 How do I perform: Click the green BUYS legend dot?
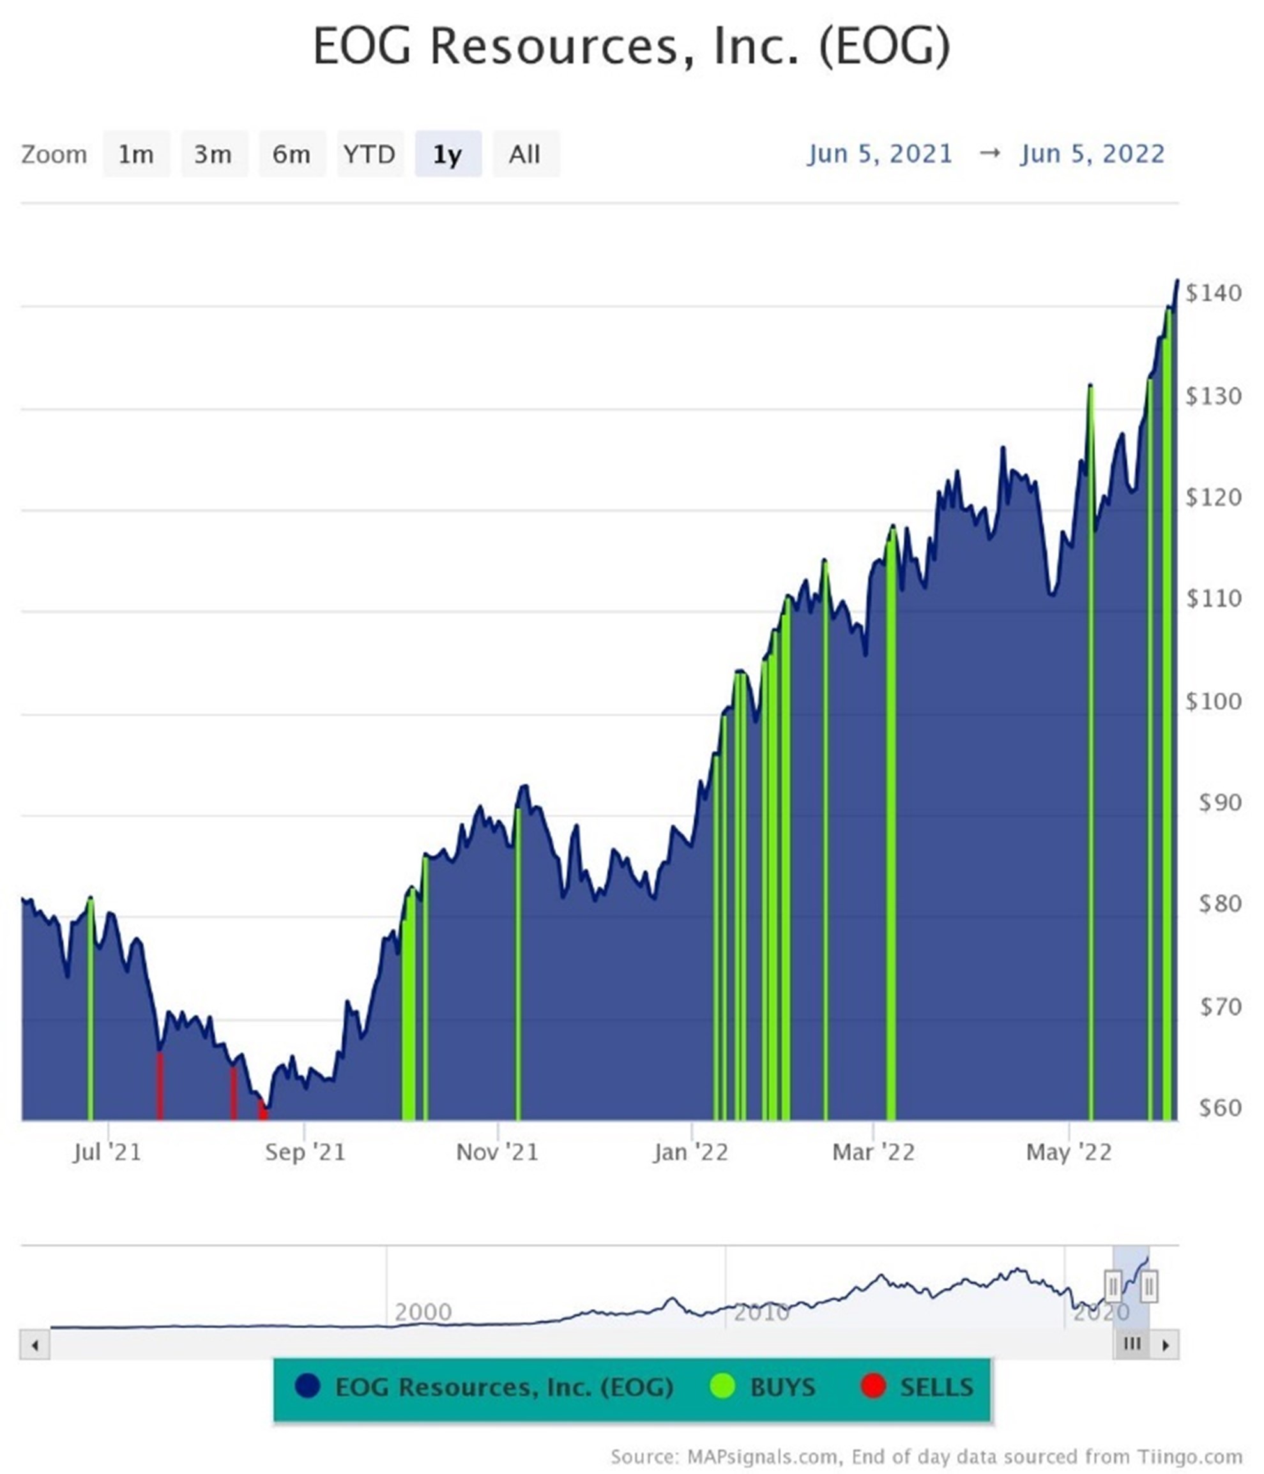coord(722,1387)
